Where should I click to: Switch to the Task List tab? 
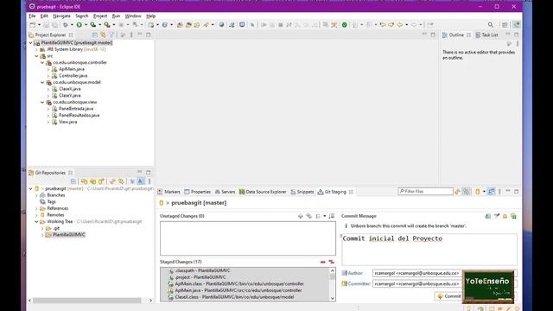tap(486, 35)
